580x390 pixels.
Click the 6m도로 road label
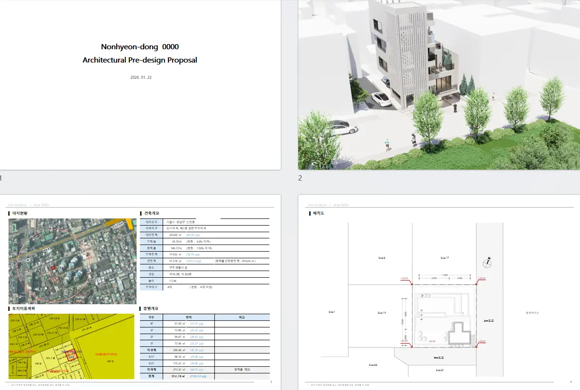[489, 321]
